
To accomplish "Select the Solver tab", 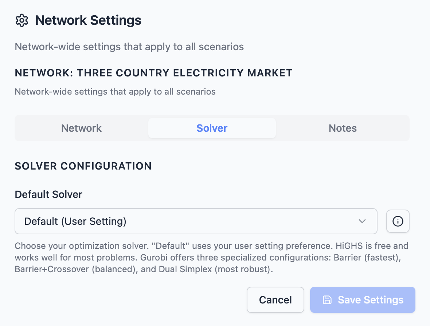I will pyautogui.click(x=212, y=128).
